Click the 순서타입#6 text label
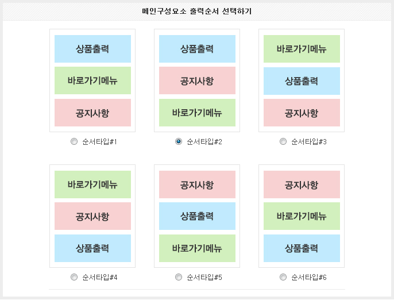 point(309,278)
